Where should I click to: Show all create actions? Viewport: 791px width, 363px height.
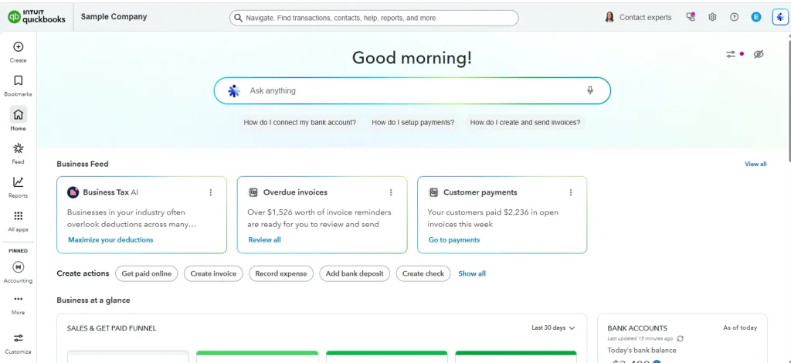point(472,273)
